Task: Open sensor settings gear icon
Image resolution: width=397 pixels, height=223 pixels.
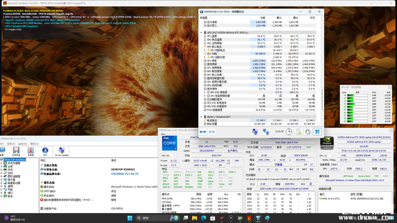Action: click(308, 131)
